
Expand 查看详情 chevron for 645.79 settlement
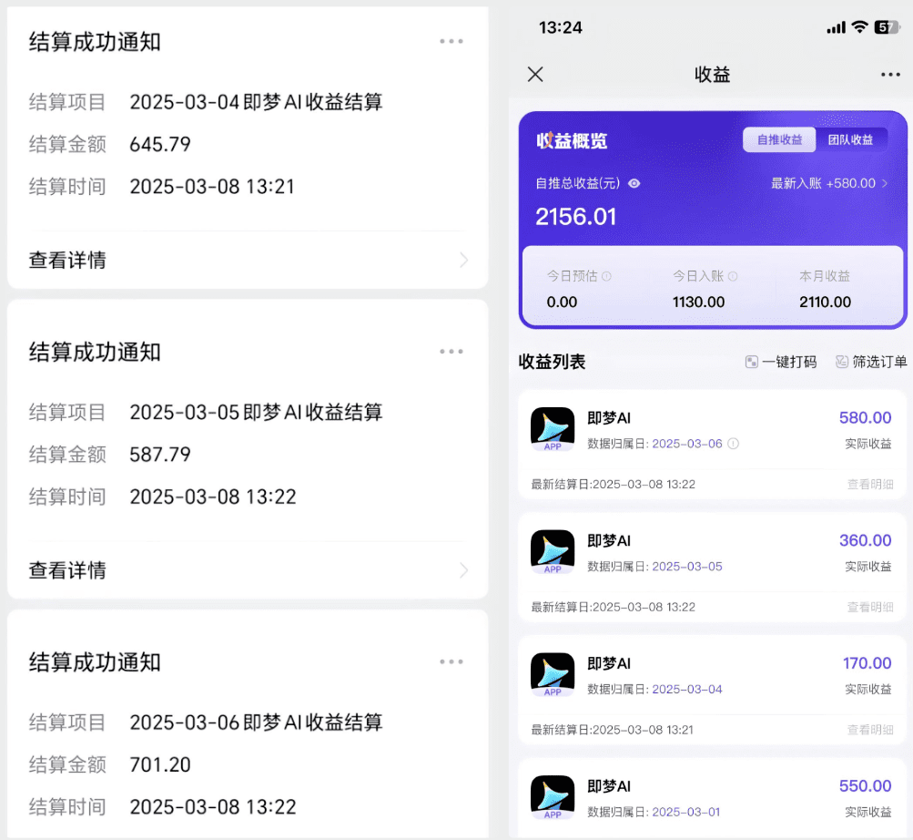click(x=463, y=261)
